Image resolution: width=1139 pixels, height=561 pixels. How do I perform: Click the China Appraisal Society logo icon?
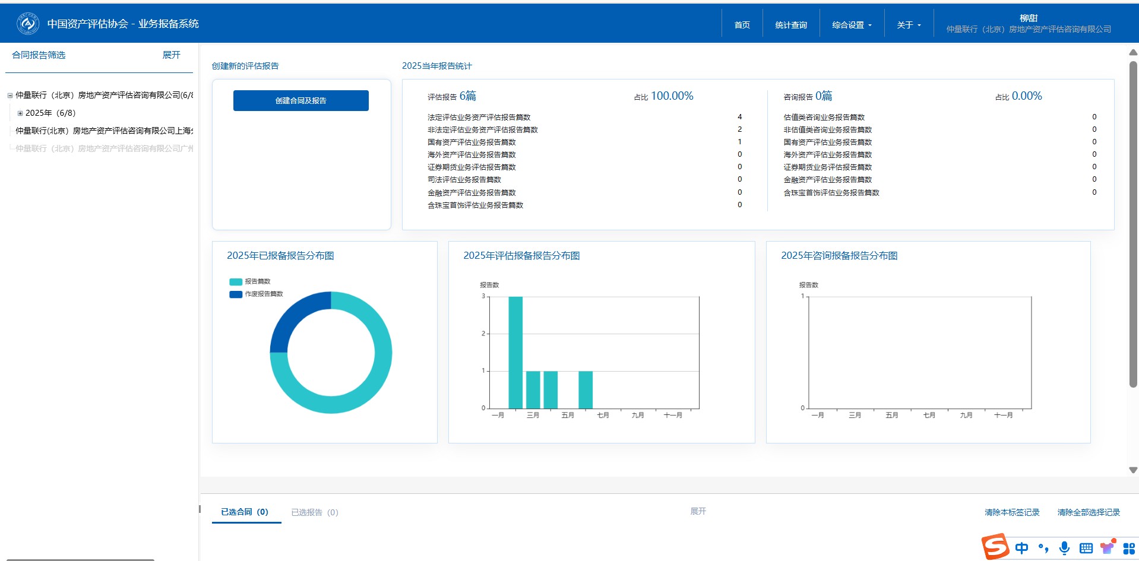pyautogui.click(x=28, y=24)
